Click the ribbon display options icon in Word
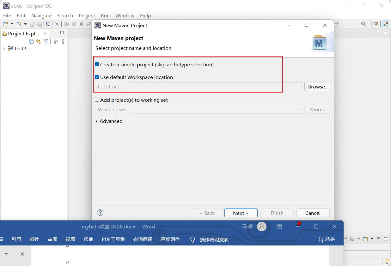This screenshot has width=391, height=266. coord(279,226)
